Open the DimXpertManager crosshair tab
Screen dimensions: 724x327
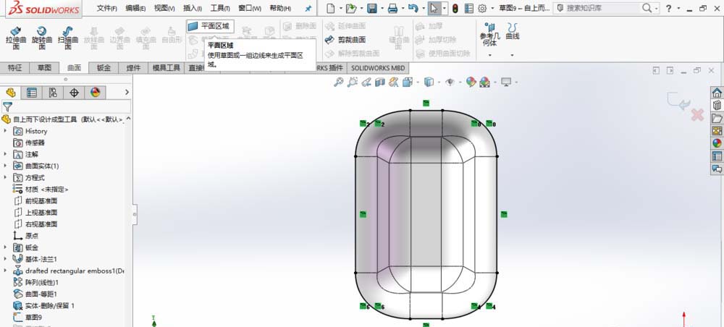74,93
